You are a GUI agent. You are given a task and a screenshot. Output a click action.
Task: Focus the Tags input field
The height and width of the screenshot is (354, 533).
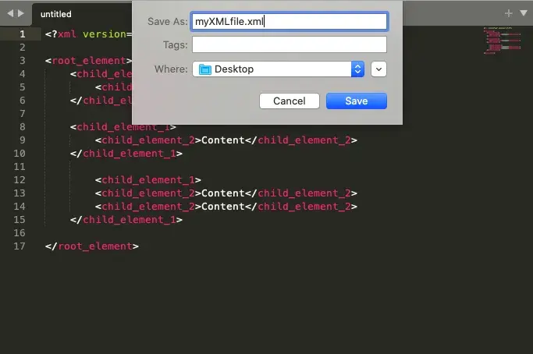point(289,45)
